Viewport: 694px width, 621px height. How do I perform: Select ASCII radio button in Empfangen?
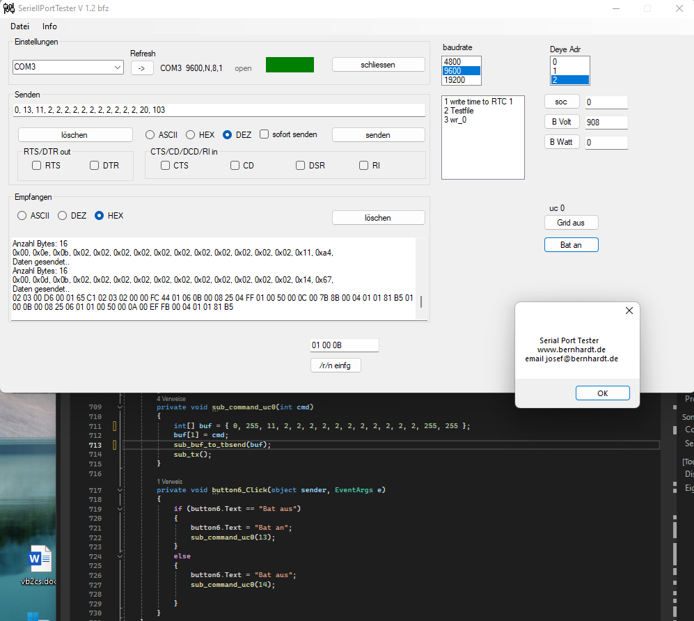click(22, 216)
